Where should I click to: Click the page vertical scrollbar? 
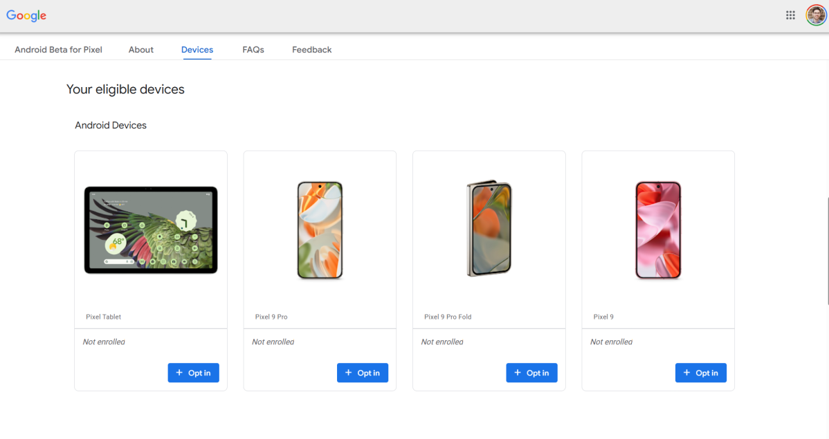pyautogui.click(x=827, y=251)
